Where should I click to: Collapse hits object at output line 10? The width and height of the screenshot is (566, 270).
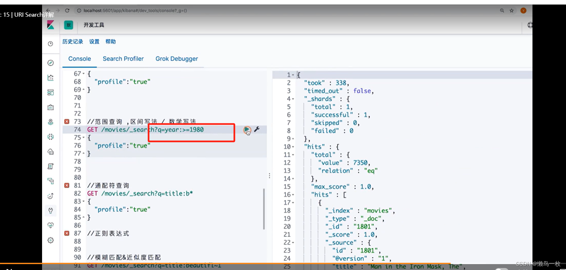point(293,147)
